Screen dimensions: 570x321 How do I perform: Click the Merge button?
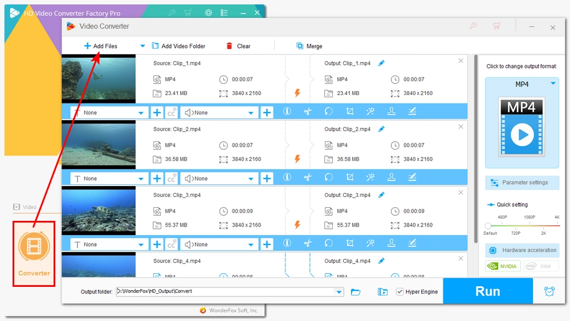tap(310, 46)
